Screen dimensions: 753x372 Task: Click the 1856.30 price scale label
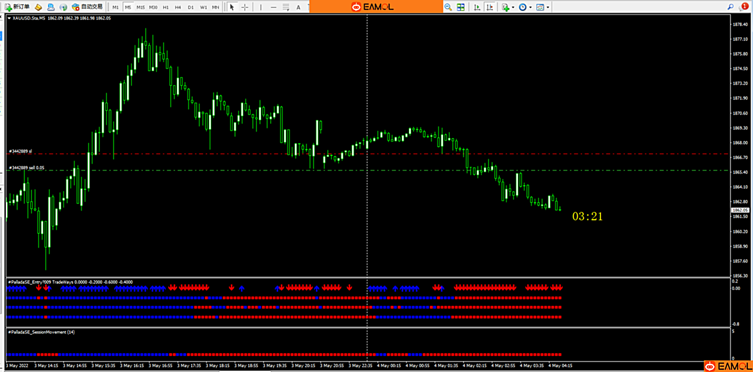pyautogui.click(x=740, y=276)
